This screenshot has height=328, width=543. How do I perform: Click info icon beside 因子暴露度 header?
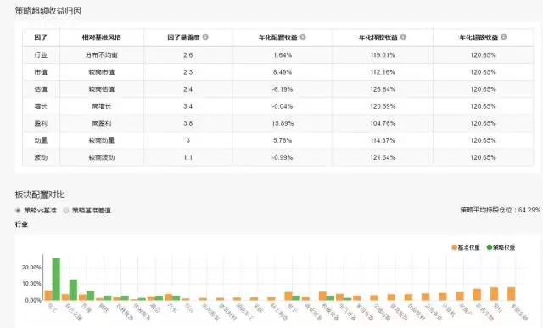point(205,37)
